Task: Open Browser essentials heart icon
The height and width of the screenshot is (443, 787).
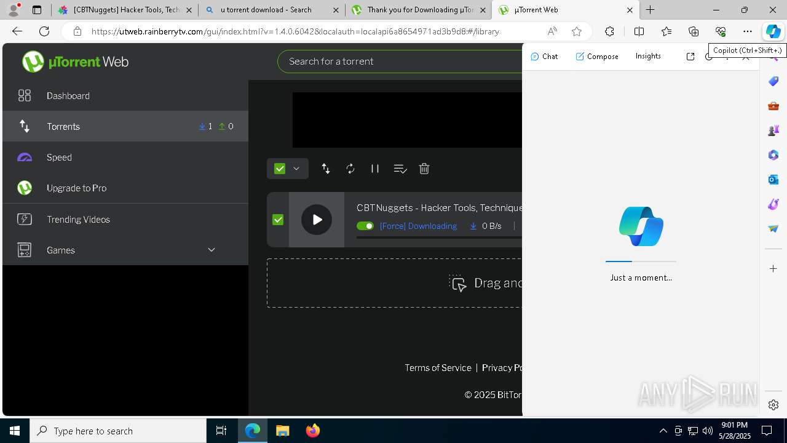Action: coord(721,31)
